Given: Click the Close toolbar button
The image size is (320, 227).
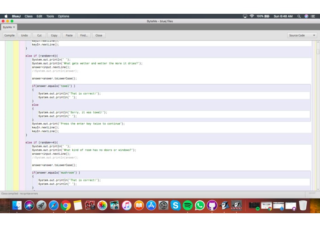Looking at the screenshot, I should click(x=99, y=35).
